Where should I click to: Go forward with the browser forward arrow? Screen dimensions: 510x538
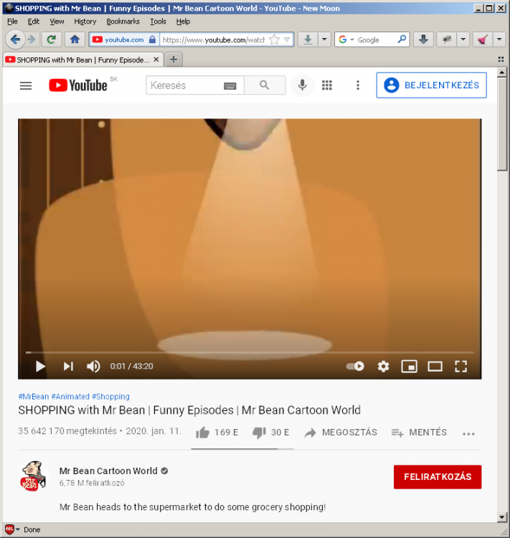[x=32, y=39]
